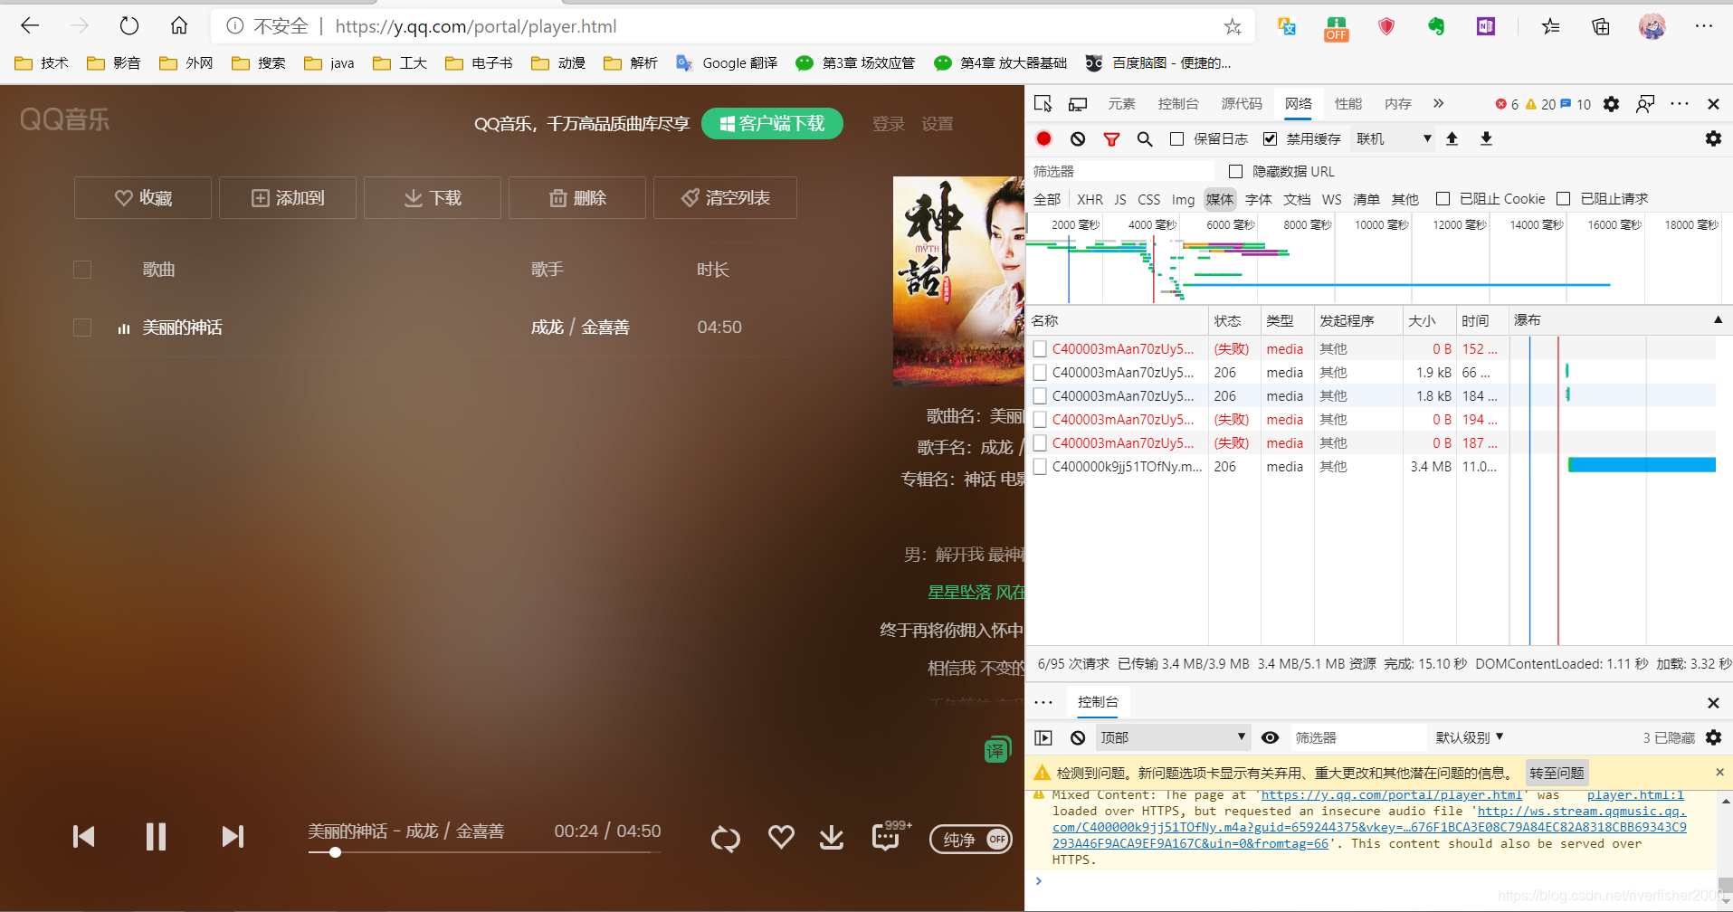
Task: Open 联机 throttling dropdown
Action: [1393, 138]
